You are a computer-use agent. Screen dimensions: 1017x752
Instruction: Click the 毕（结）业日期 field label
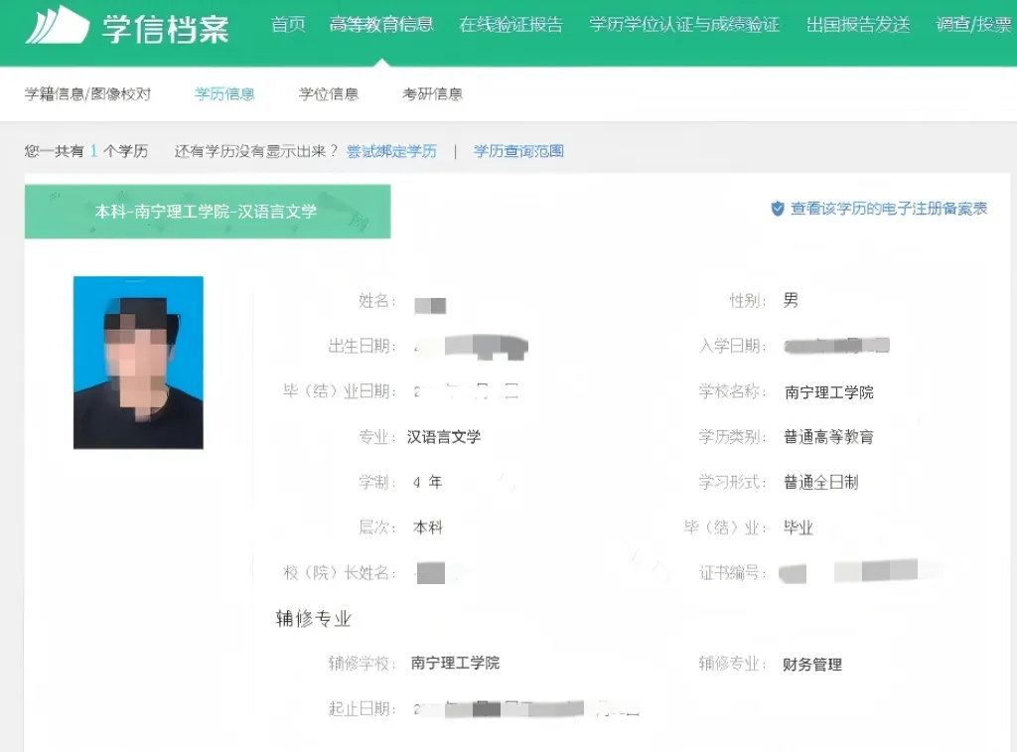pos(340,391)
